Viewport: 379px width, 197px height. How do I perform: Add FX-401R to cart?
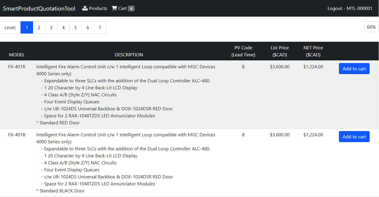[354, 69]
